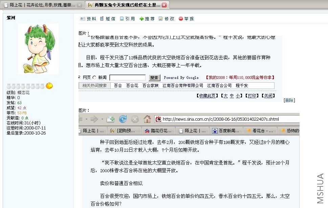Image resolution: width=328 pixels, height=208 pixels.
Task: Select the 网页 radio button
Action: (x=80, y=77)
